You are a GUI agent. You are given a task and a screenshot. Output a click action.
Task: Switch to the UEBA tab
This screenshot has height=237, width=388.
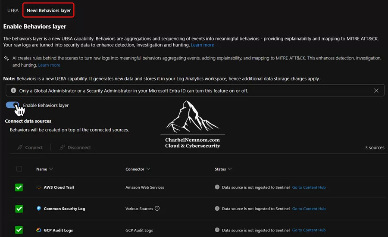coord(13,10)
